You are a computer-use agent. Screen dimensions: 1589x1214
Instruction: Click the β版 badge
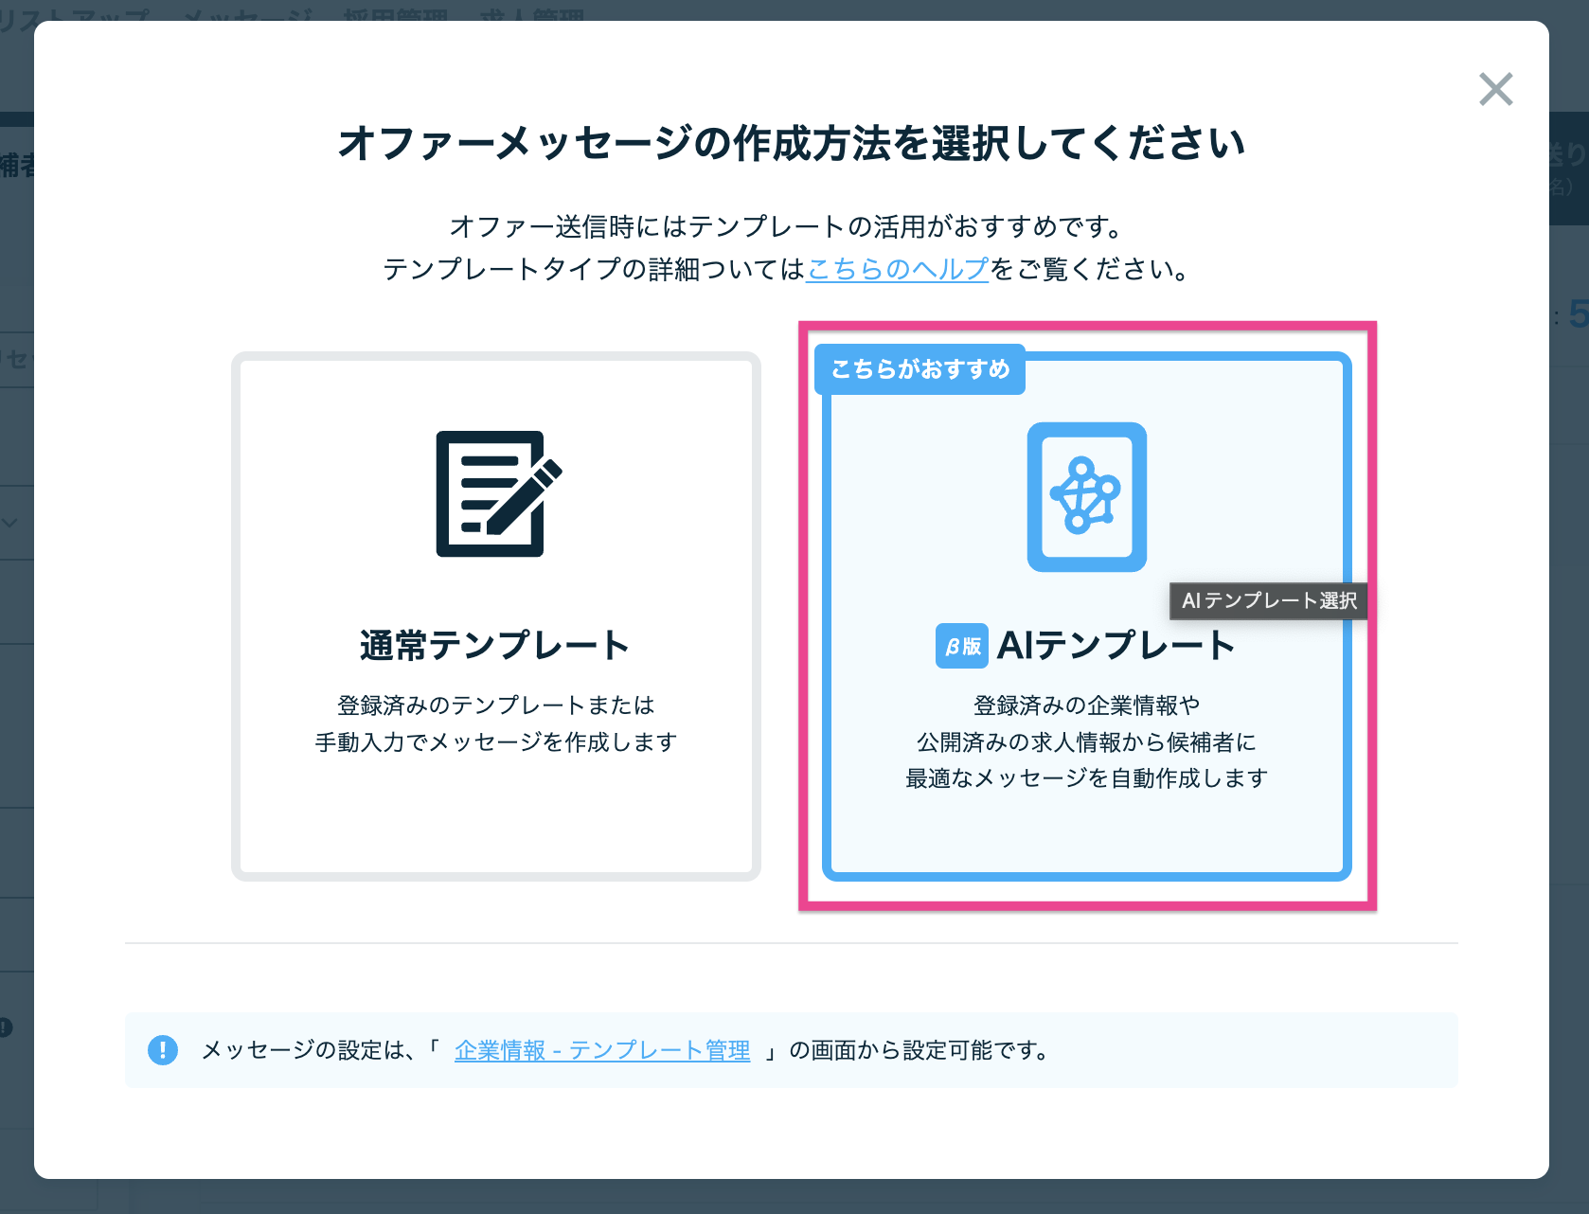961,646
